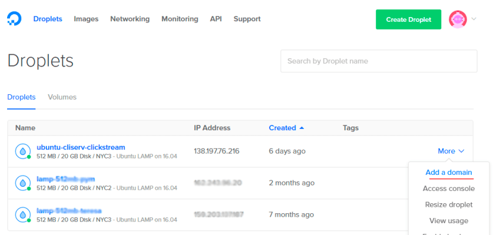Choose Access console from More menu
493x235 pixels.
pos(449,188)
